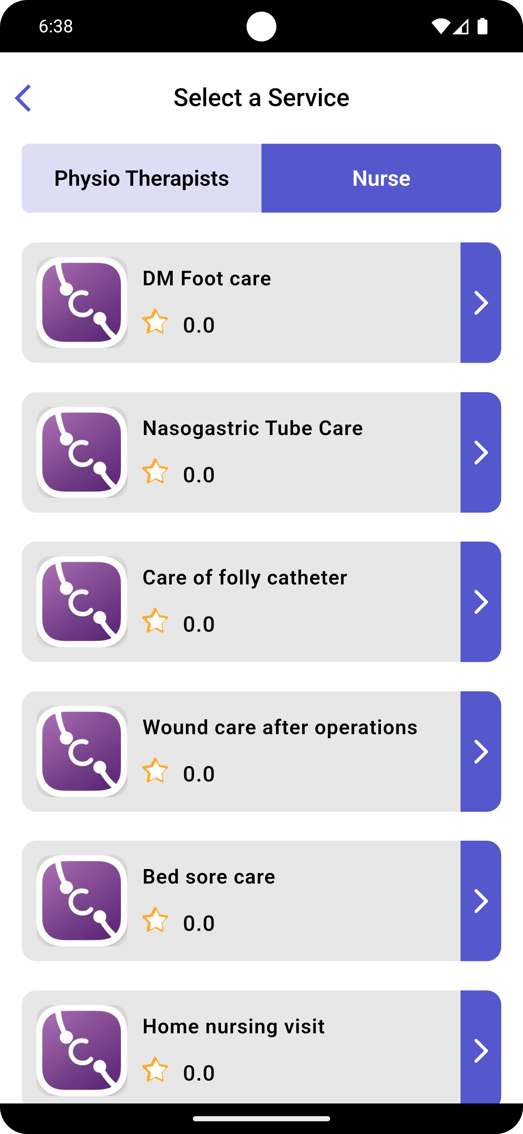The image size is (523, 1134).
Task: Open Care of folly catheter via chevron
Action: coord(481,602)
